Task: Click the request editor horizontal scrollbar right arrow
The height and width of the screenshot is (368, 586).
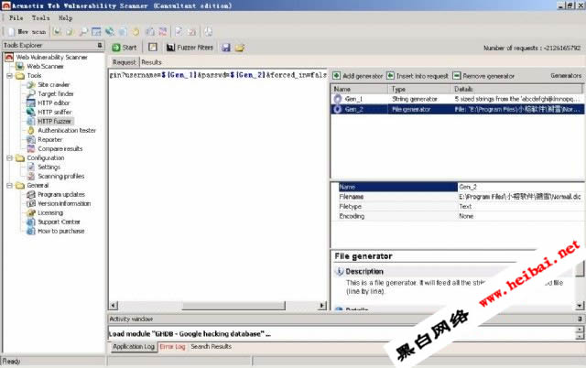Action: click(x=322, y=306)
